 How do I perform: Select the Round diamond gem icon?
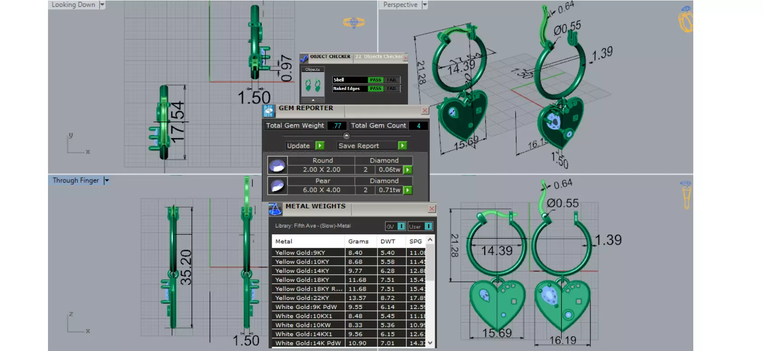tap(277, 166)
